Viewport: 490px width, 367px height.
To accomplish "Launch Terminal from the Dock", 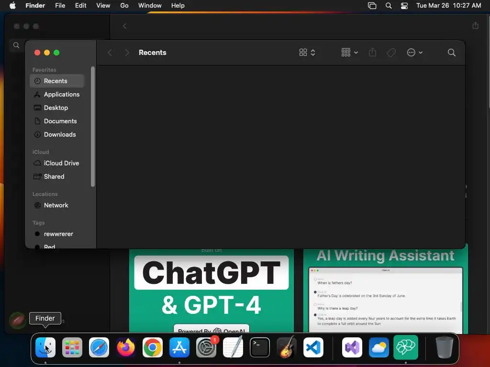I will (x=260, y=347).
